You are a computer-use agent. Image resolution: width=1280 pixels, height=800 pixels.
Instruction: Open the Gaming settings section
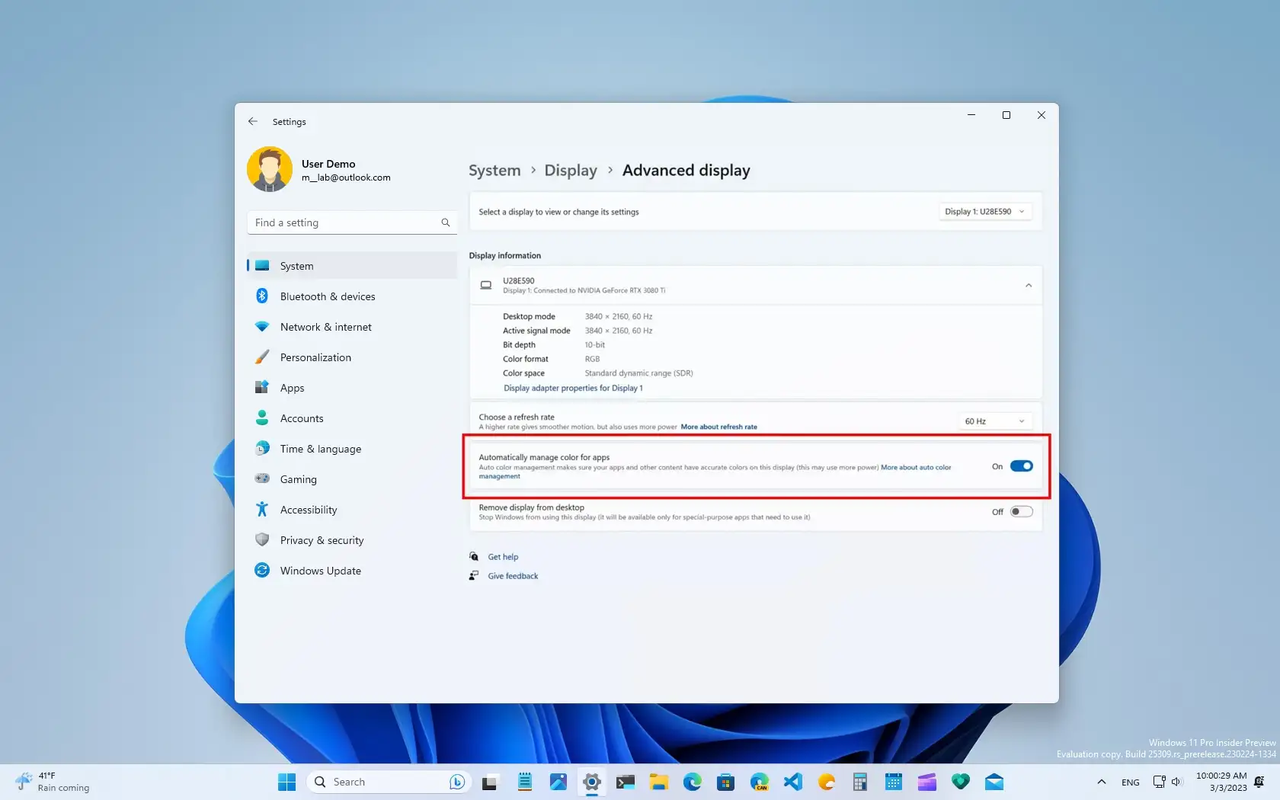click(298, 478)
